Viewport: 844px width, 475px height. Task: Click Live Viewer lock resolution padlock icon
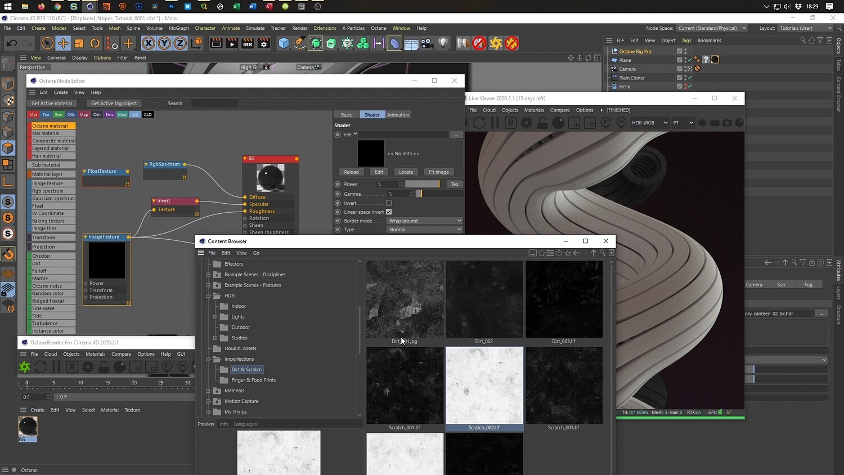[542, 123]
